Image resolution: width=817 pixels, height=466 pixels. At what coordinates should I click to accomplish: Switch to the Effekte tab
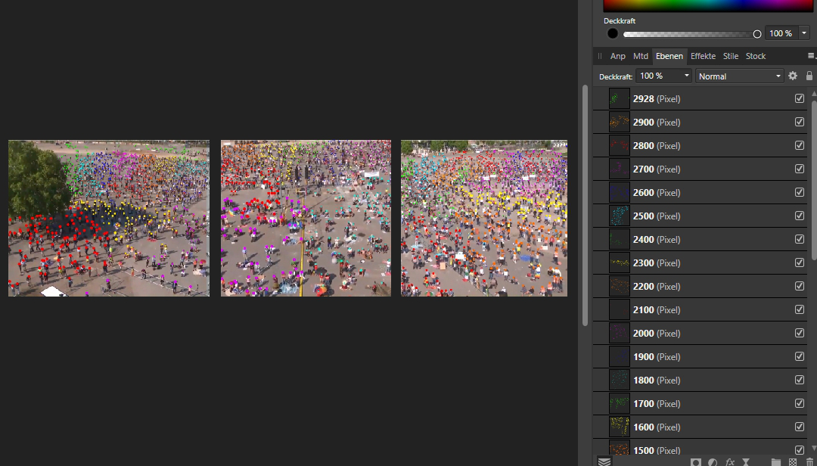point(703,56)
